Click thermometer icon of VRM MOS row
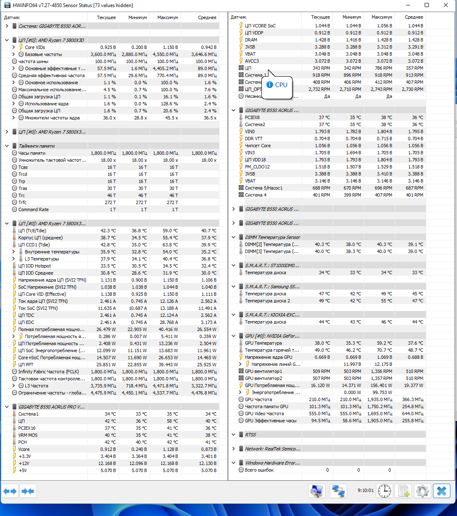The image size is (457, 516). point(15,435)
